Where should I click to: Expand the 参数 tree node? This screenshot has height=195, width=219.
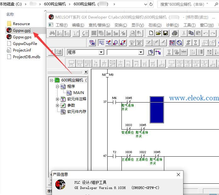[57, 105]
